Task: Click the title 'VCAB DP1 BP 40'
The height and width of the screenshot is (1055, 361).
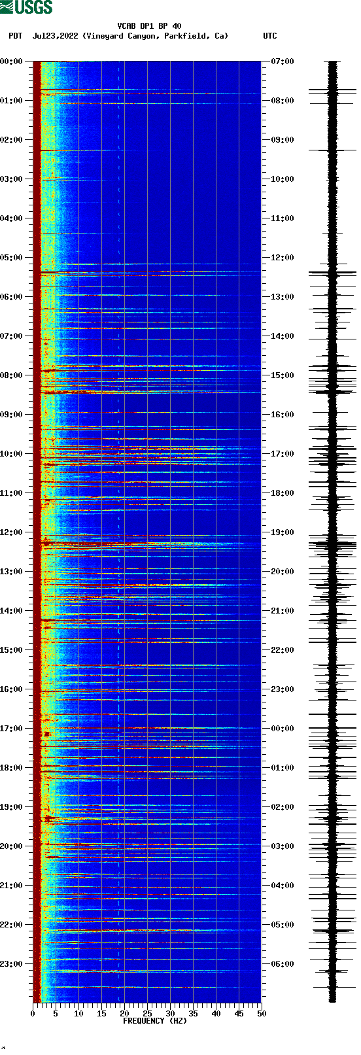Action: [150, 26]
